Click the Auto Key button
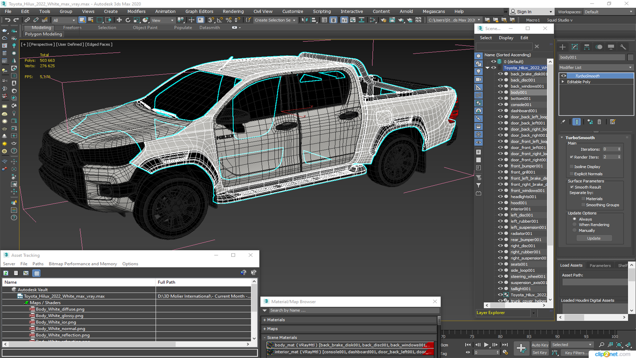The image size is (636, 358). point(540,345)
